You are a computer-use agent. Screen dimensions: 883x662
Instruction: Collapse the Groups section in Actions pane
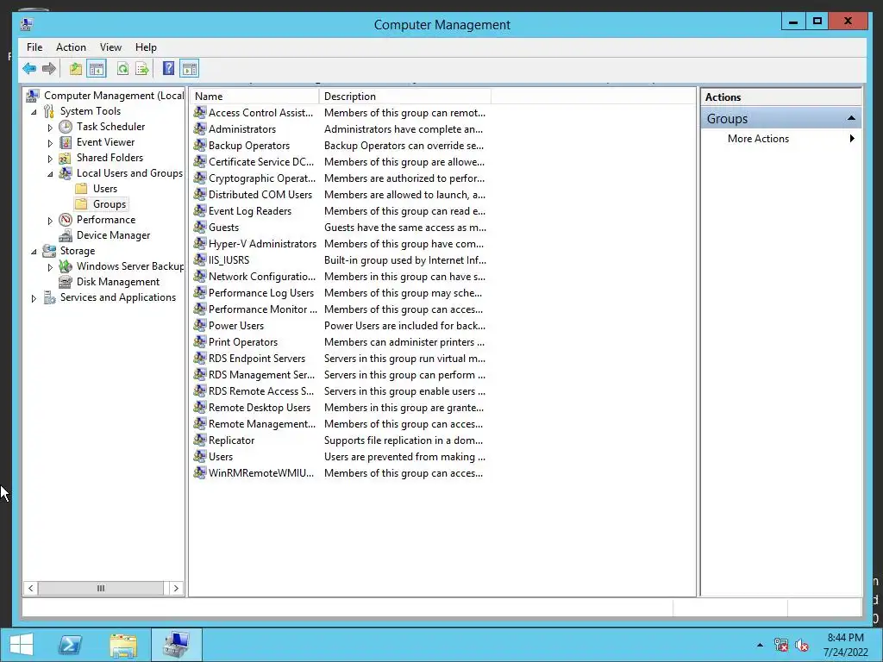coord(851,118)
